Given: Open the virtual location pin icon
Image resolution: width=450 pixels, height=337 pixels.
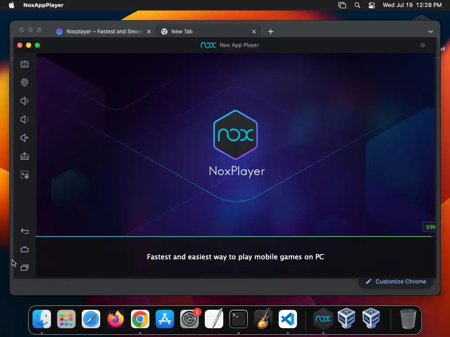Looking at the screenshot, I should click(x=25, y=82).
